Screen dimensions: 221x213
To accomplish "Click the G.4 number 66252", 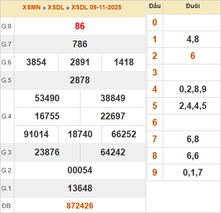I will click(x=124, y=134).
